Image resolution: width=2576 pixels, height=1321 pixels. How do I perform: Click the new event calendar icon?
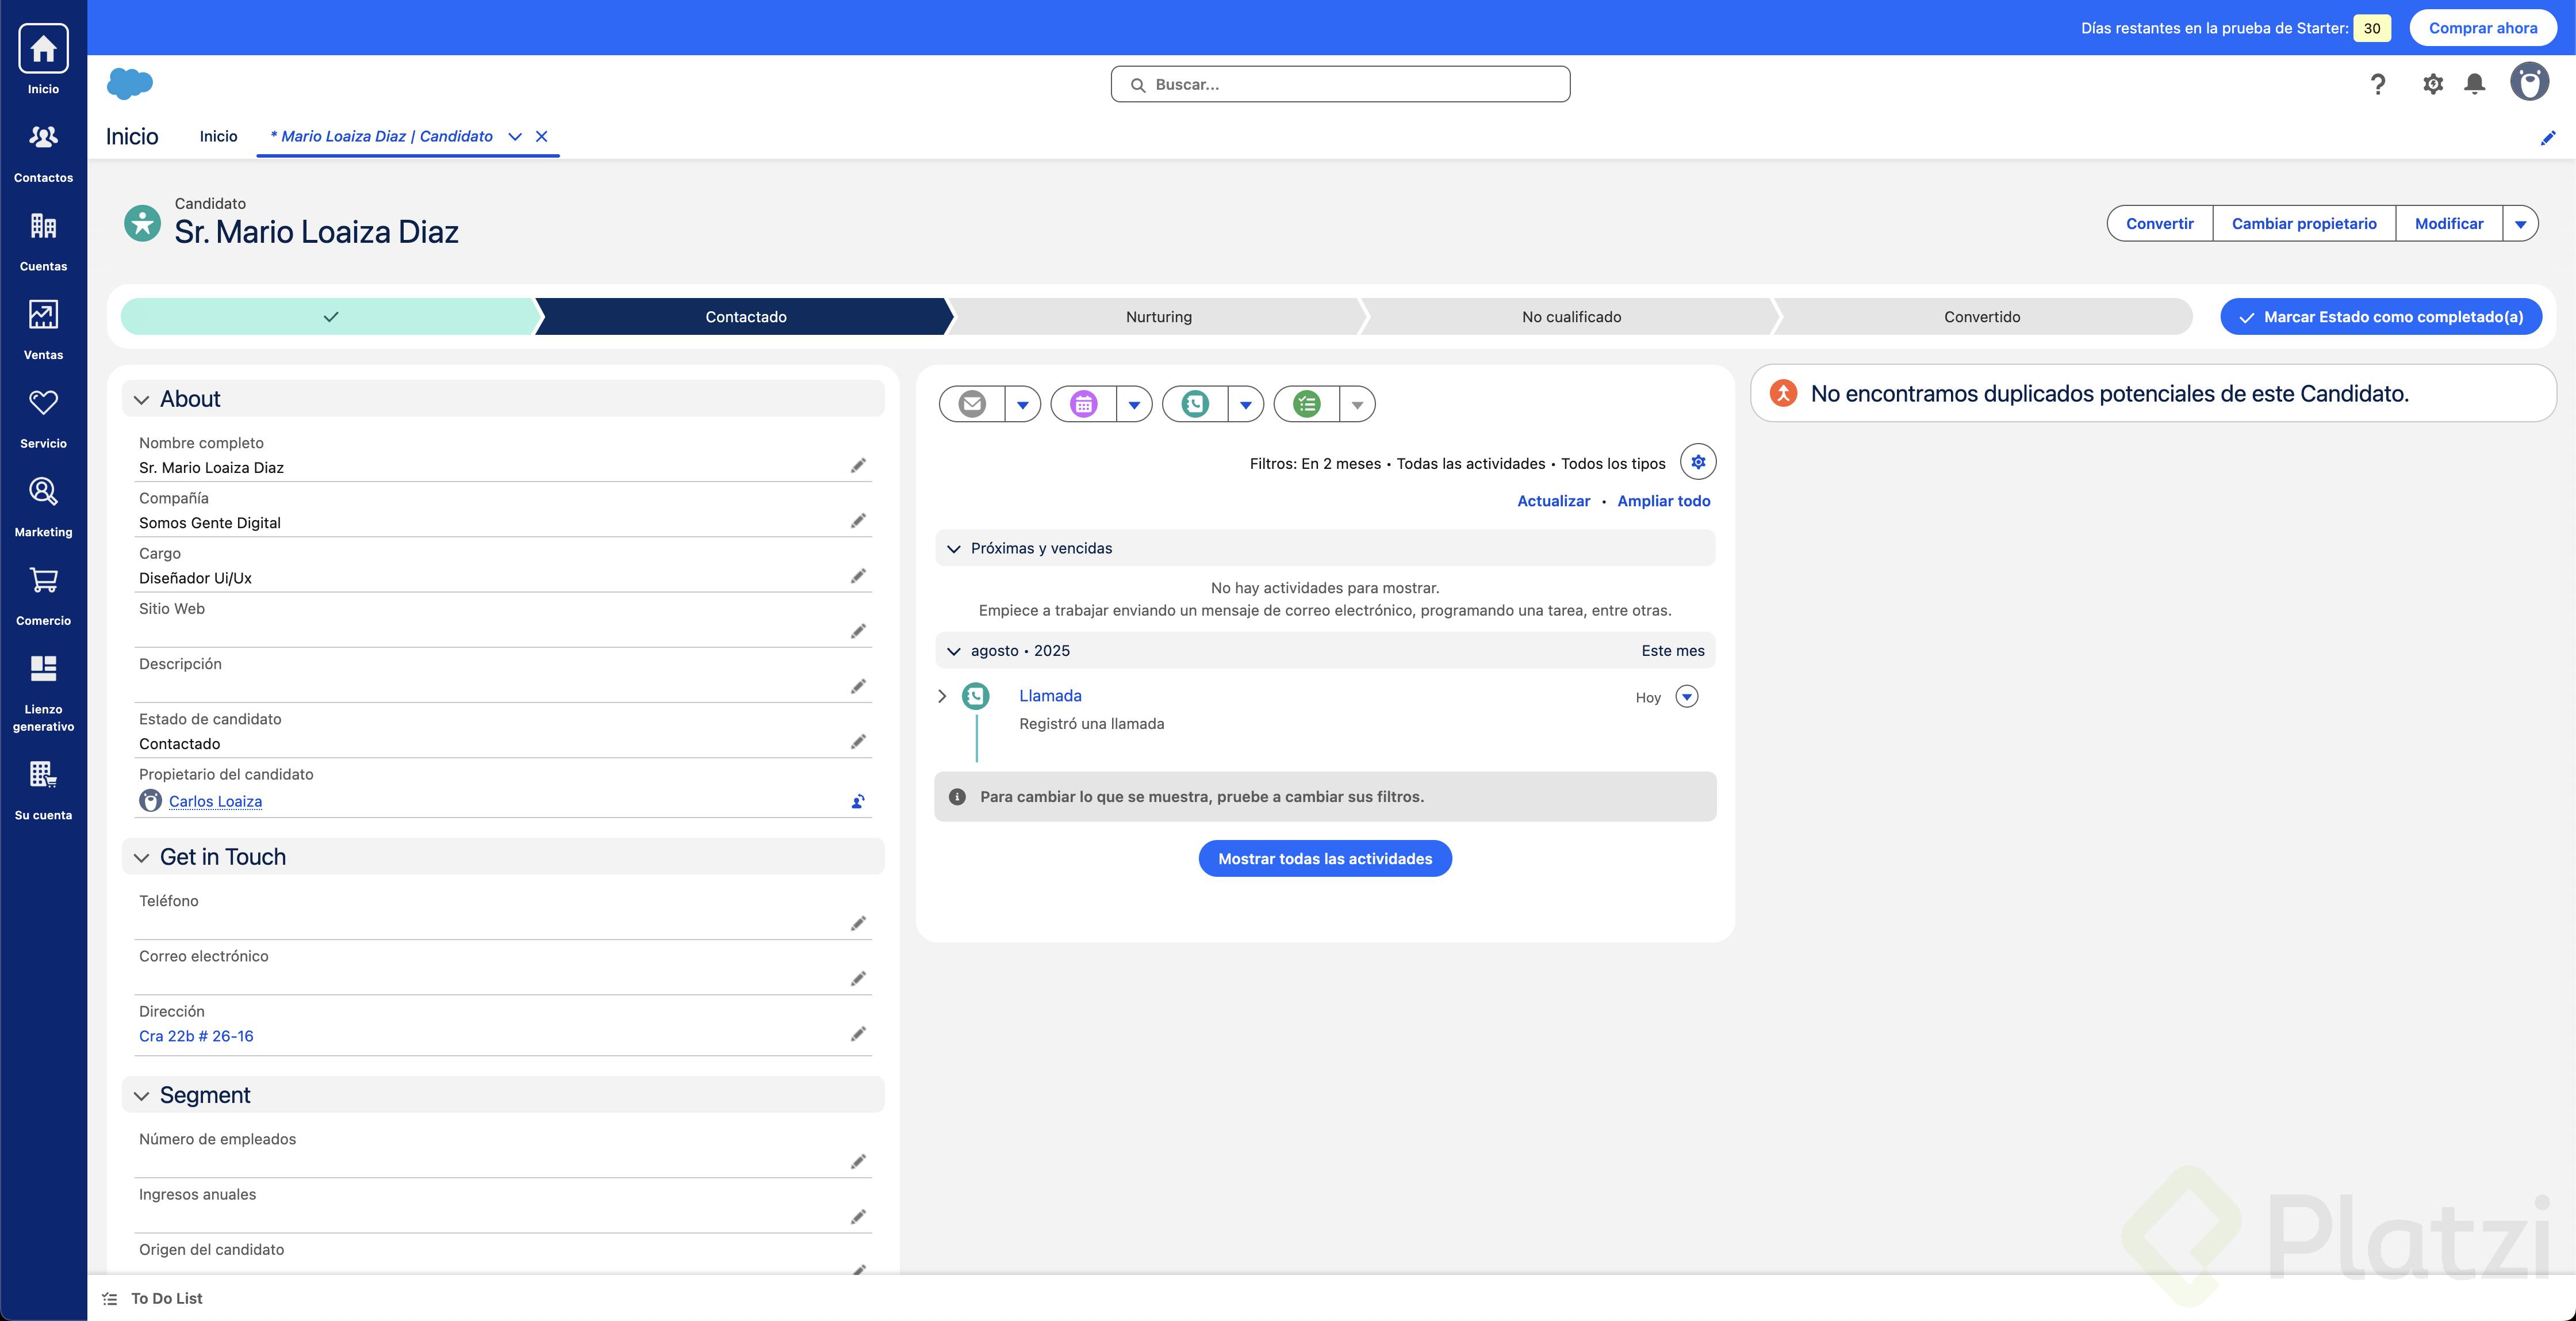(x=1084, y=404)
